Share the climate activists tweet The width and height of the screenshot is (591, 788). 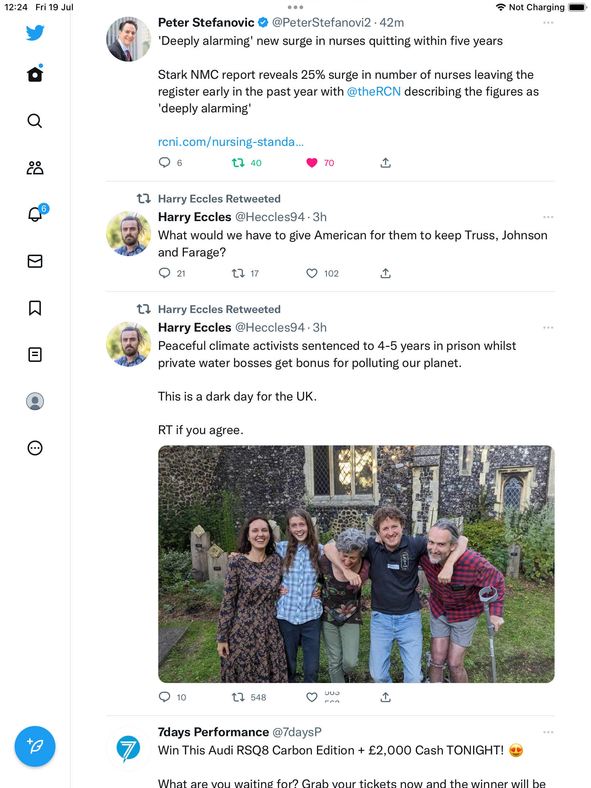coord(386,697)
